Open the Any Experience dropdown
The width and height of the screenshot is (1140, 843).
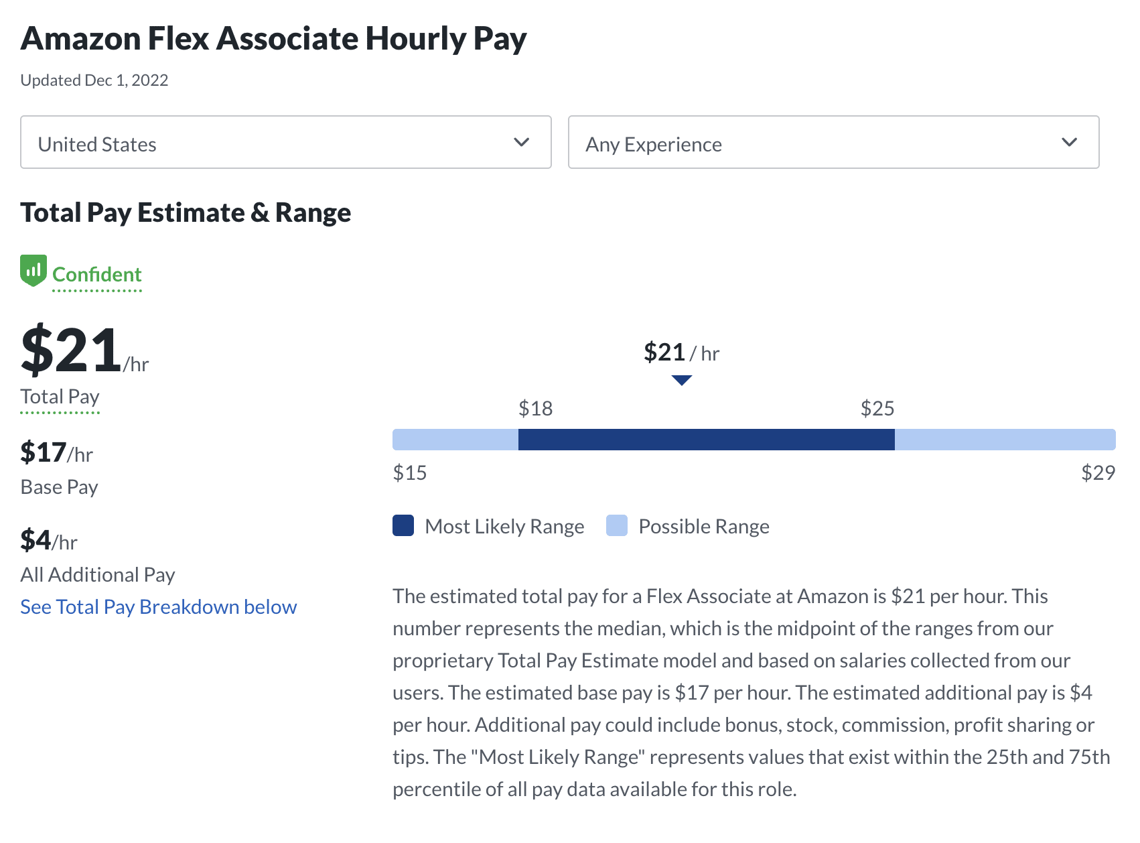pos(833,142)
